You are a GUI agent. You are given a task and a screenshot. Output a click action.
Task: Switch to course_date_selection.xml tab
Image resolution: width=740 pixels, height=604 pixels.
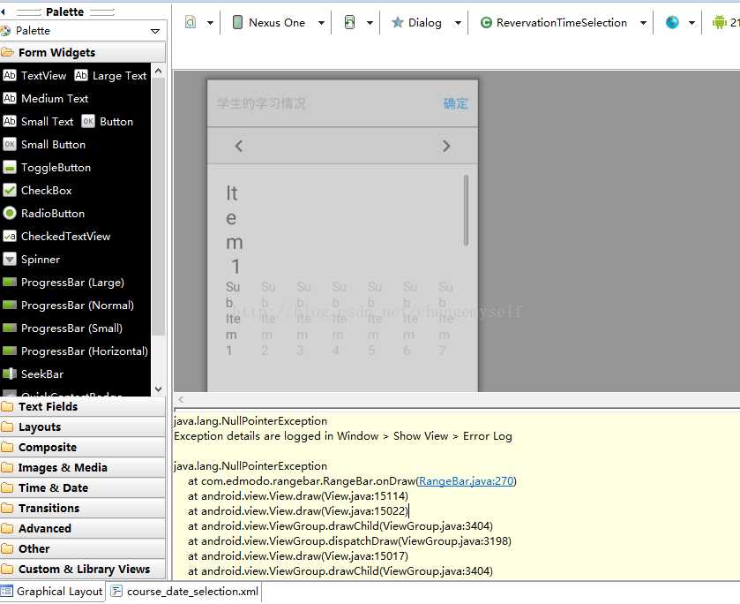184,592
